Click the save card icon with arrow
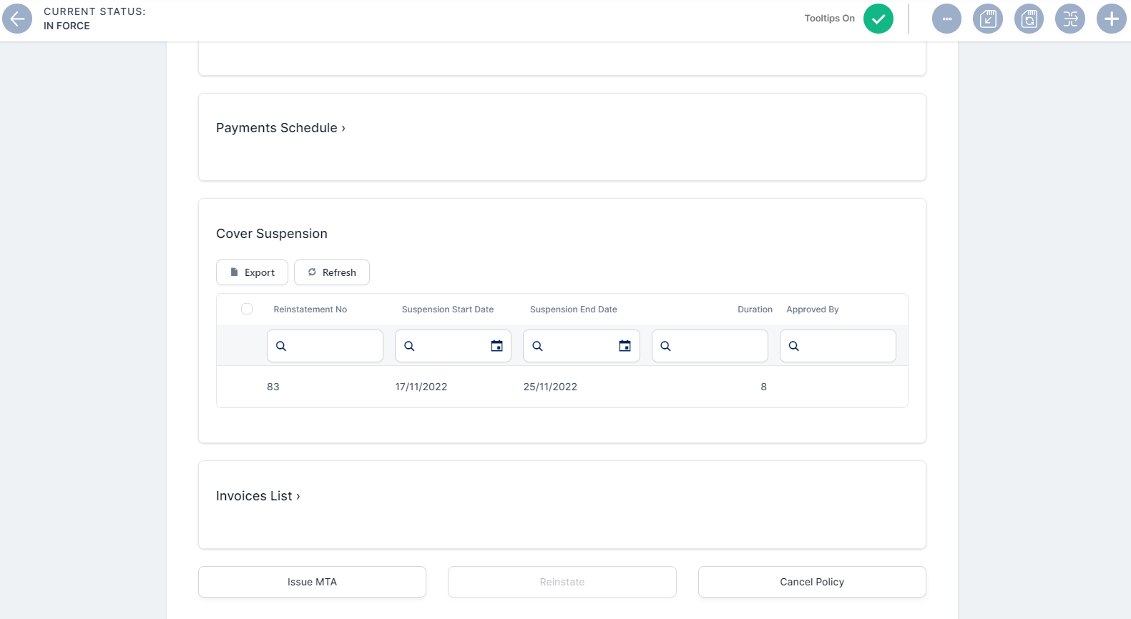1131x619 pixels. tap(987, 19)
